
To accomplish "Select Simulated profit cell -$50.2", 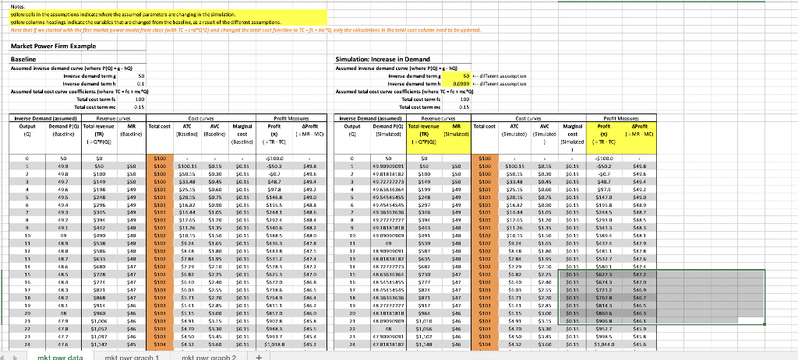I will pos(602,166).
